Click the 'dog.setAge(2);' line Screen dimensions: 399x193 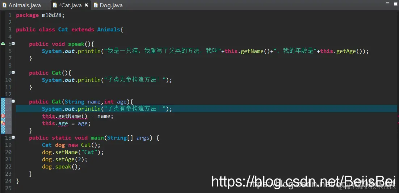pyautogui.click(x=65, y=159)
